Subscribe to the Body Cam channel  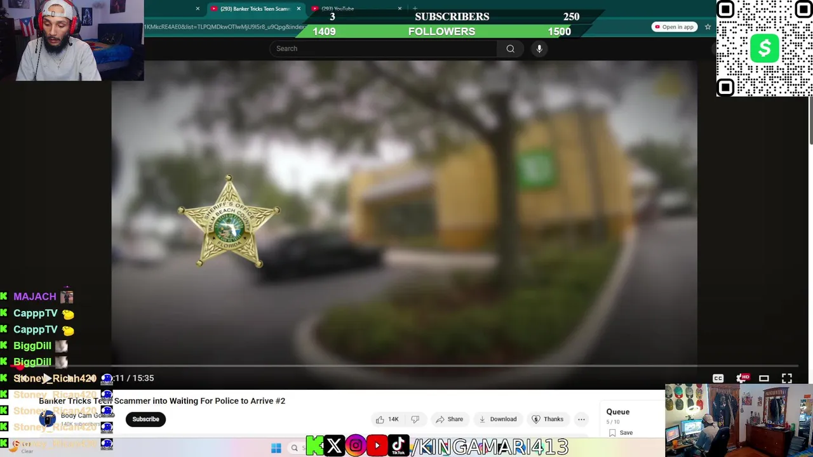point(145,419)
